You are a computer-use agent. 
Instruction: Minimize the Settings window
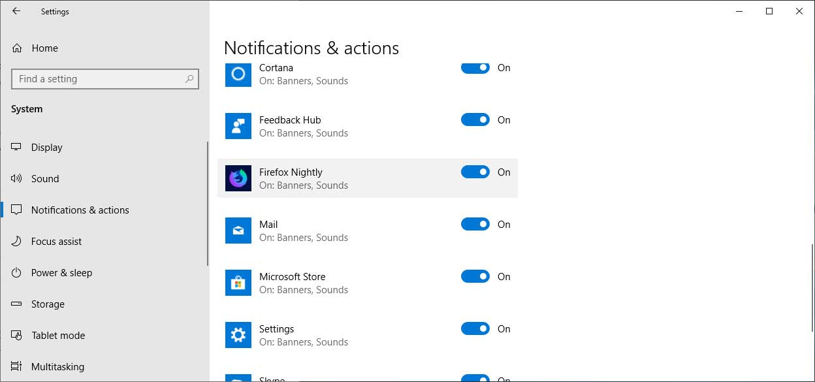(739, 11)
